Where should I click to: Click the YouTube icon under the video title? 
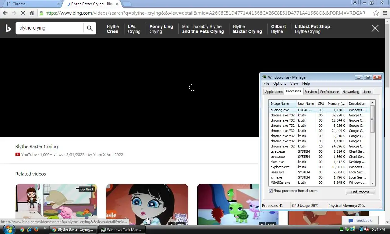click(x=18, y=154)
